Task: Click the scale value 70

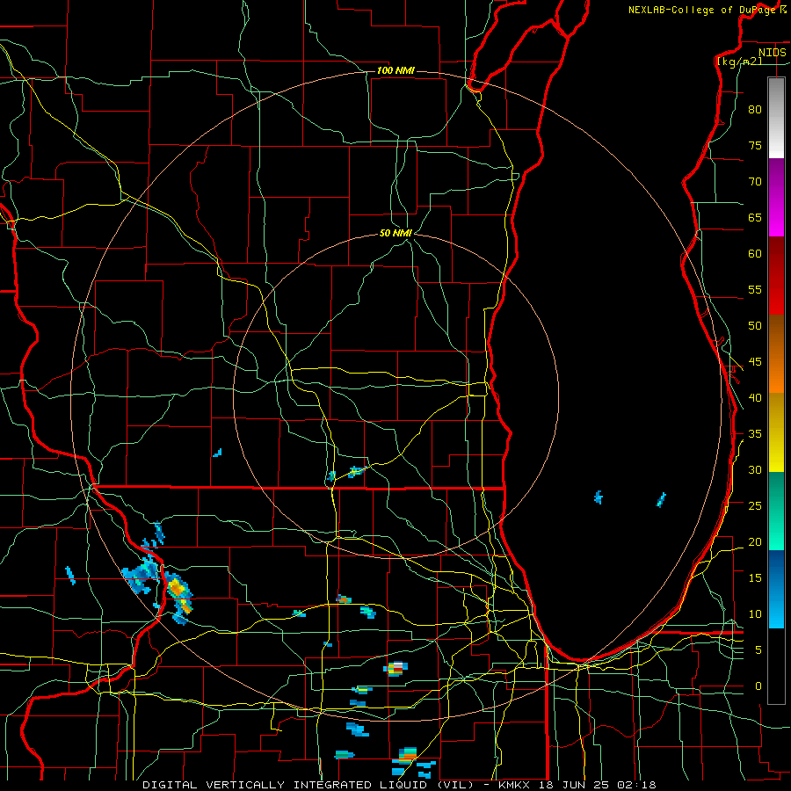Action: point(755,182)
